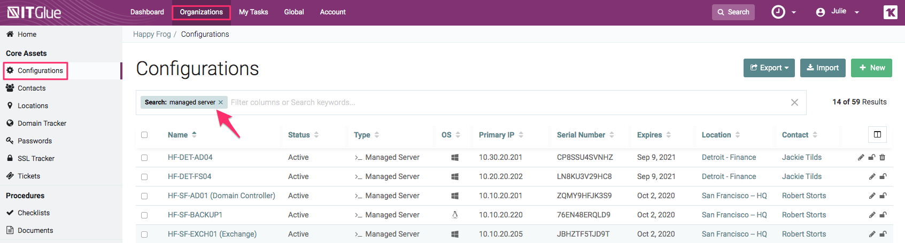
Task: Open the clock time tracker icon
Action: 778,12
